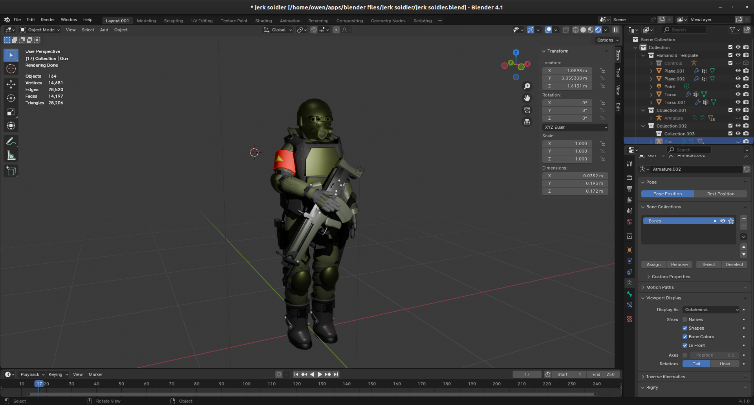Expand the Inverse Kinematics panel
Screen dimensions: 754x405
pyautogui.click(x=665, y=377)
